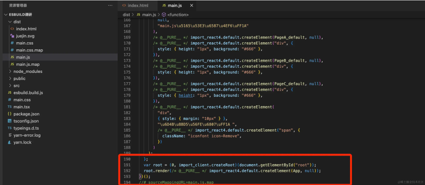Click the yarn-error.log file icon
This screenshot has width=425, height=185.
click(10, 135)
